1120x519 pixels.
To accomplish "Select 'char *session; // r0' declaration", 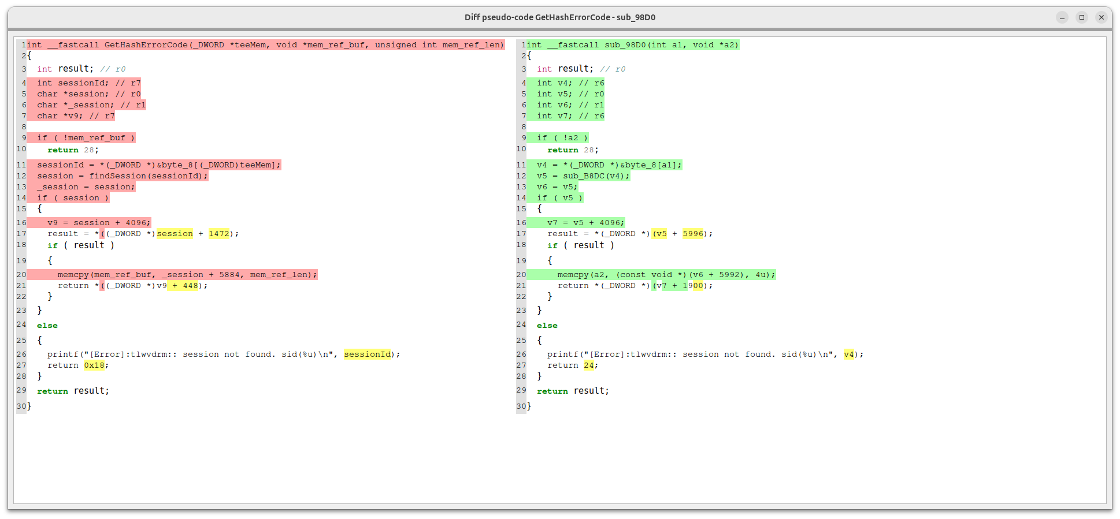I will point(89,94).
